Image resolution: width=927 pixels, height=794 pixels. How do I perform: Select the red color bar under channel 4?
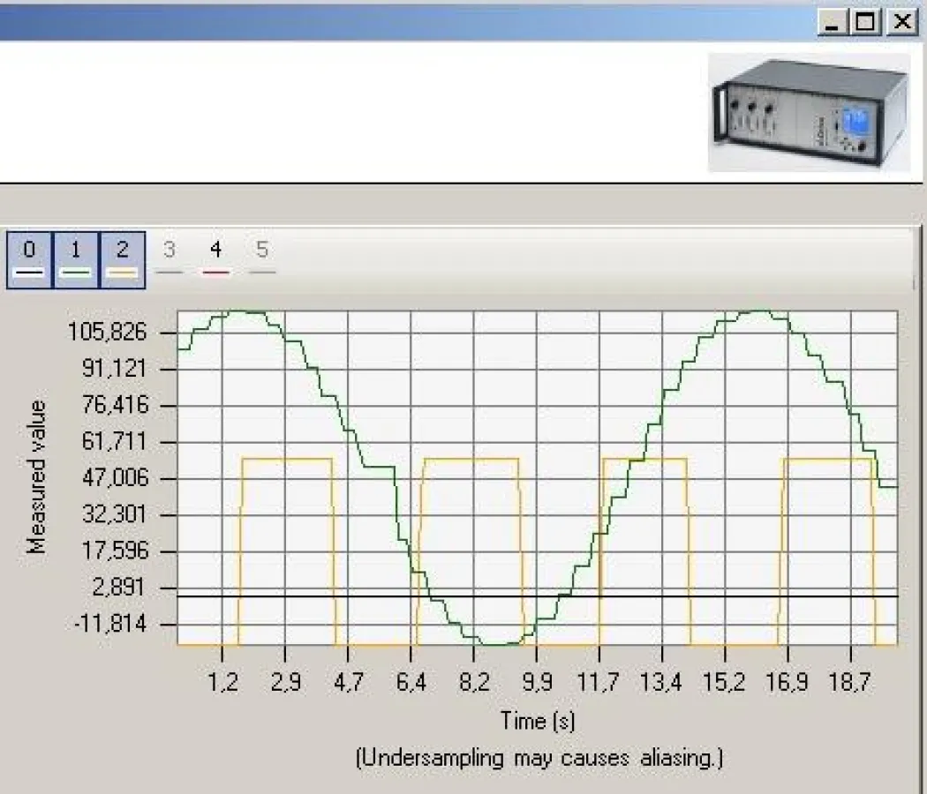pos(215,266)
